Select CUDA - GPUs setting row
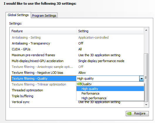155x123 pixels. pos(77,49)
